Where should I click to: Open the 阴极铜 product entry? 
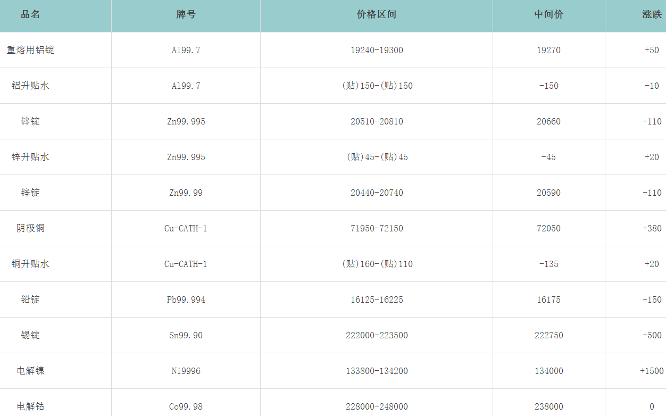(x=30, y=228)
